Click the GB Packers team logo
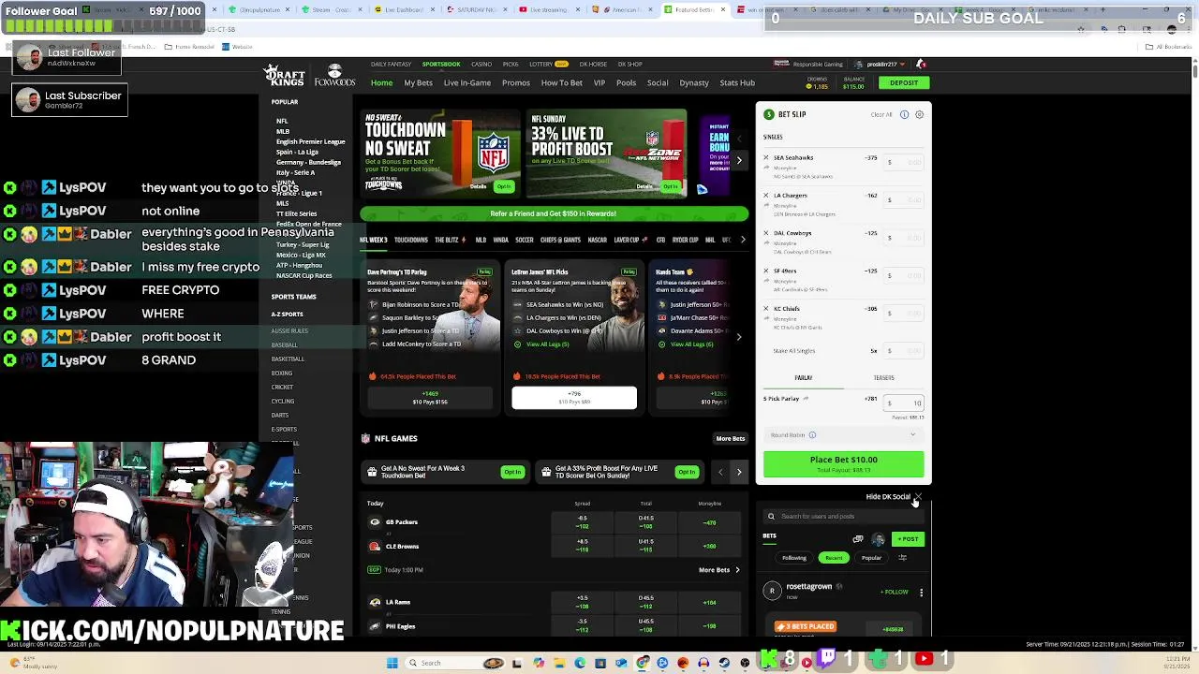 click(375, 521)
